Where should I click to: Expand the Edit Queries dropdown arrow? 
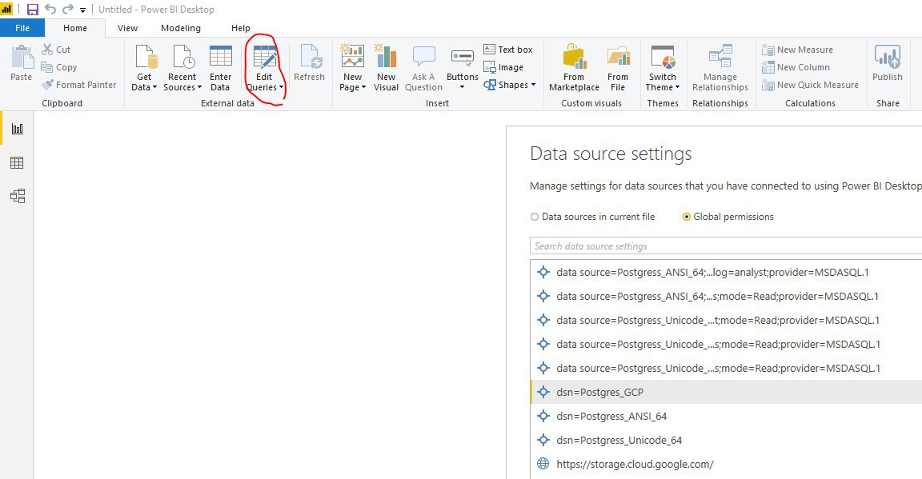click(281, 88)
